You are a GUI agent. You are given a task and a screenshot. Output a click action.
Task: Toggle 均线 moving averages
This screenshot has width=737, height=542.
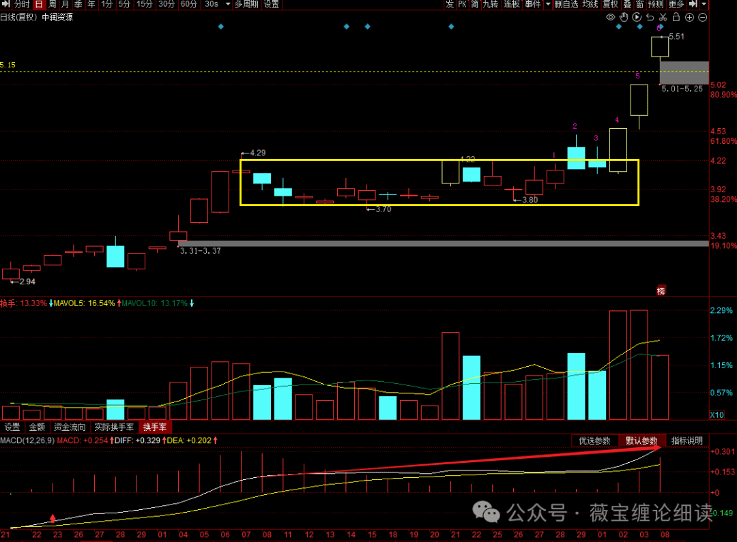[590, 4]
